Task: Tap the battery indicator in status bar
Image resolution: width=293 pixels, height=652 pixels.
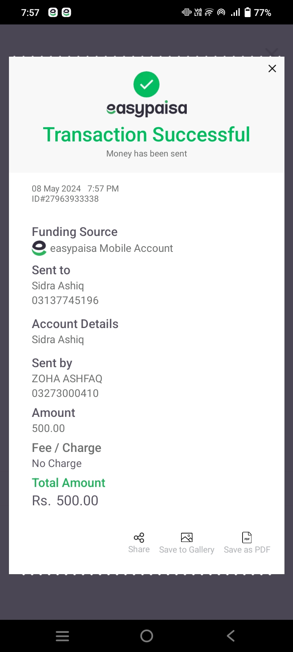Action: coord(247,13)
